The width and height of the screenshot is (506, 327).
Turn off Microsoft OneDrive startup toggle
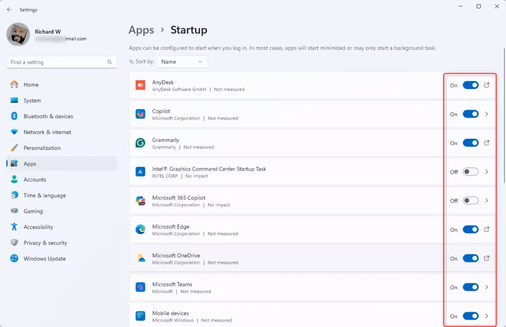470,258
